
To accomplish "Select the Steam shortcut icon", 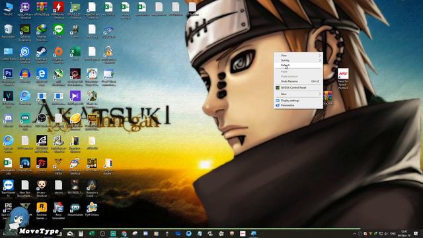I will (42, 55).
